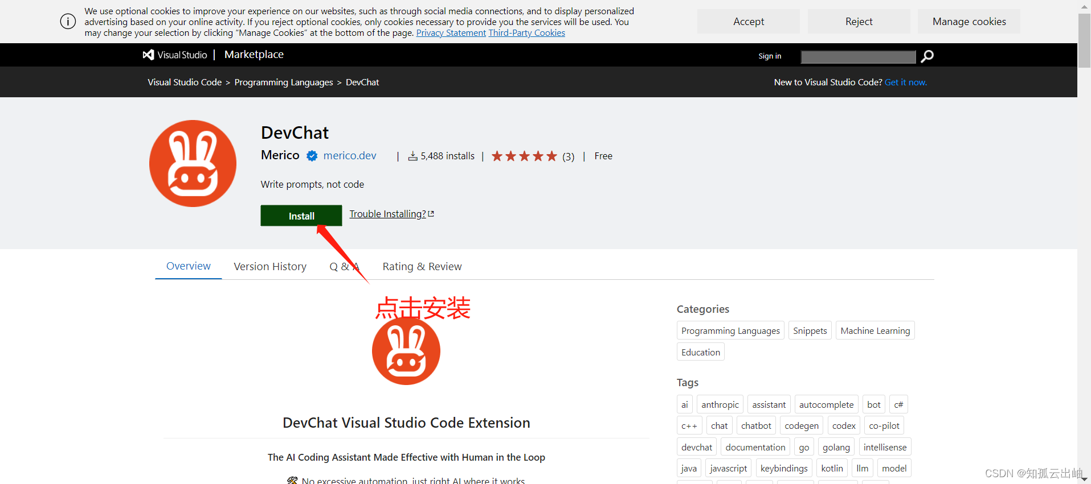1091x484 pixels.
Task: Click the 'chat' tag
Action: [720, 425]
